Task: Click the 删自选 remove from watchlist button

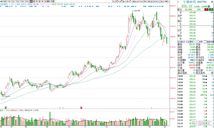Action: tap(136, 1)
